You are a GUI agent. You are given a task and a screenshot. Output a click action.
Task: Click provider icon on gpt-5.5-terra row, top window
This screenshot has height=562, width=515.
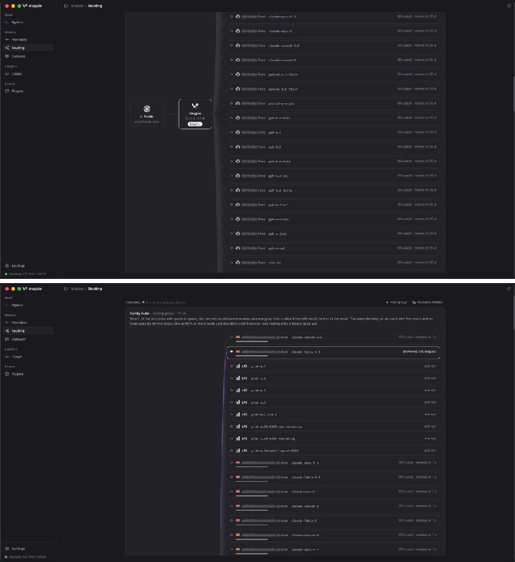238,190
